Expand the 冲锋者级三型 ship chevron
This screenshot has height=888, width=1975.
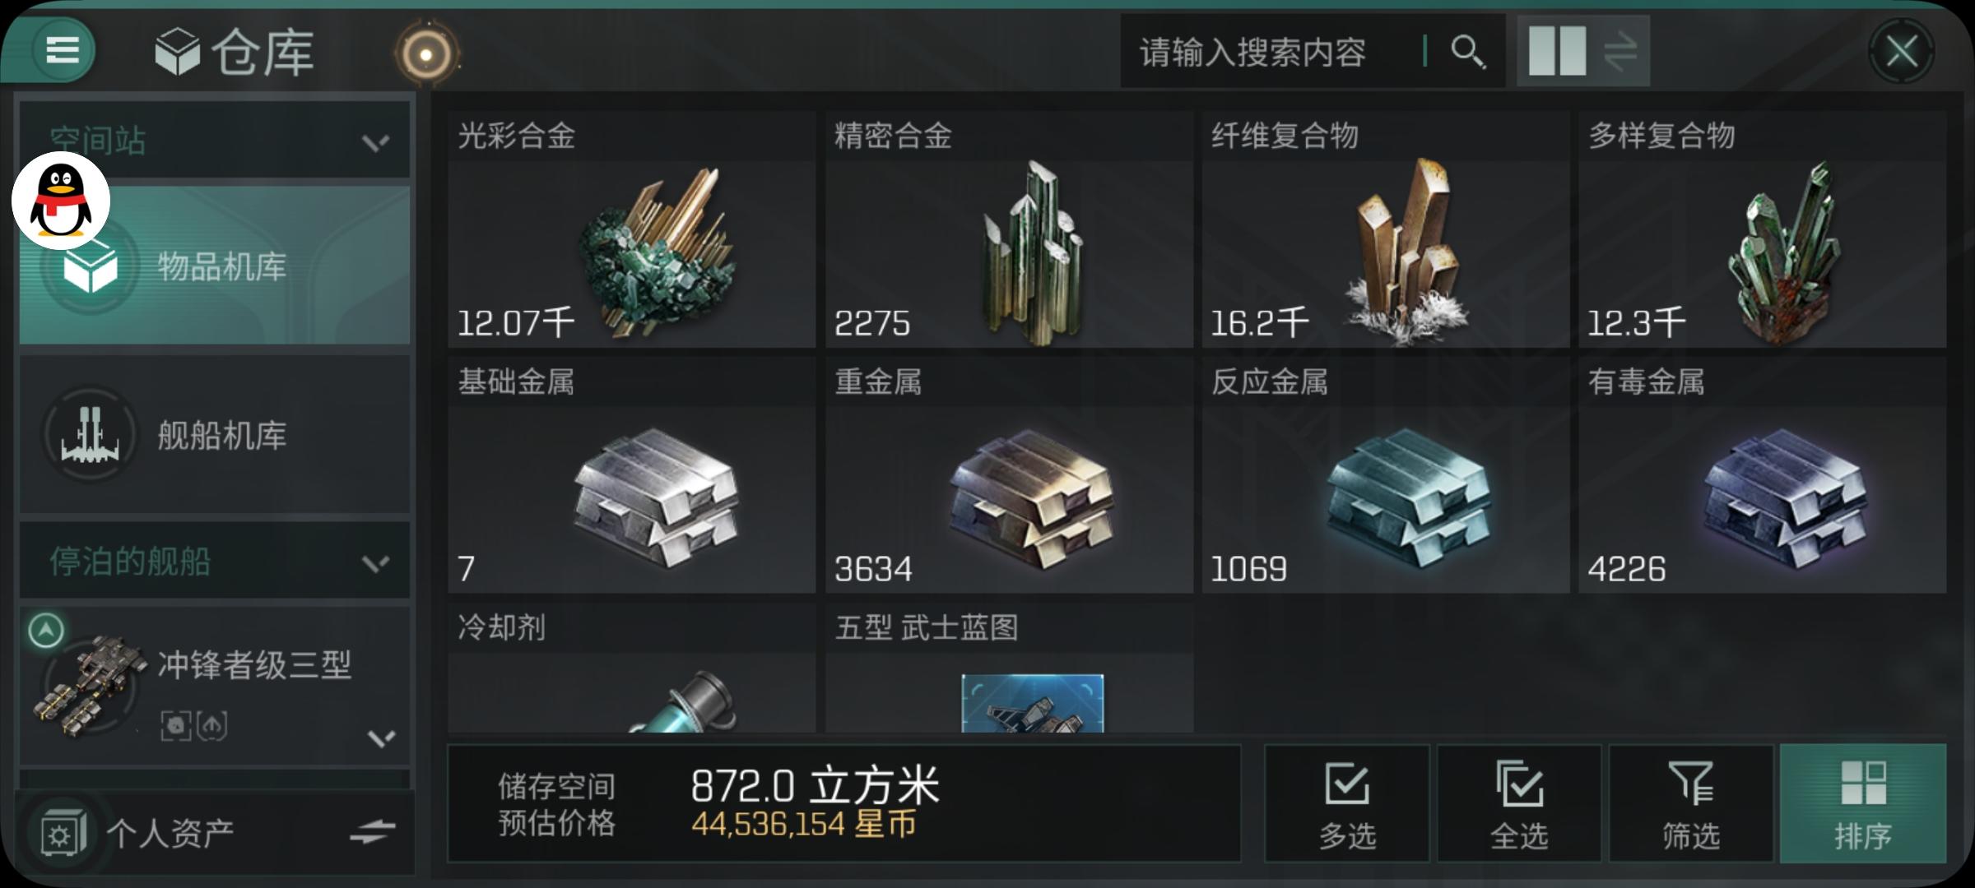(381, 738)
